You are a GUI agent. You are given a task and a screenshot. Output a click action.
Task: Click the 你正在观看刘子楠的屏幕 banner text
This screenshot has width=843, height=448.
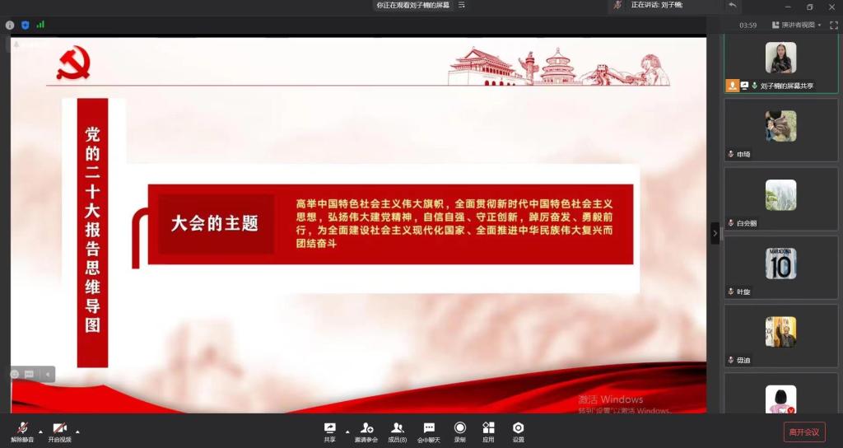click(x=413, y=5)
